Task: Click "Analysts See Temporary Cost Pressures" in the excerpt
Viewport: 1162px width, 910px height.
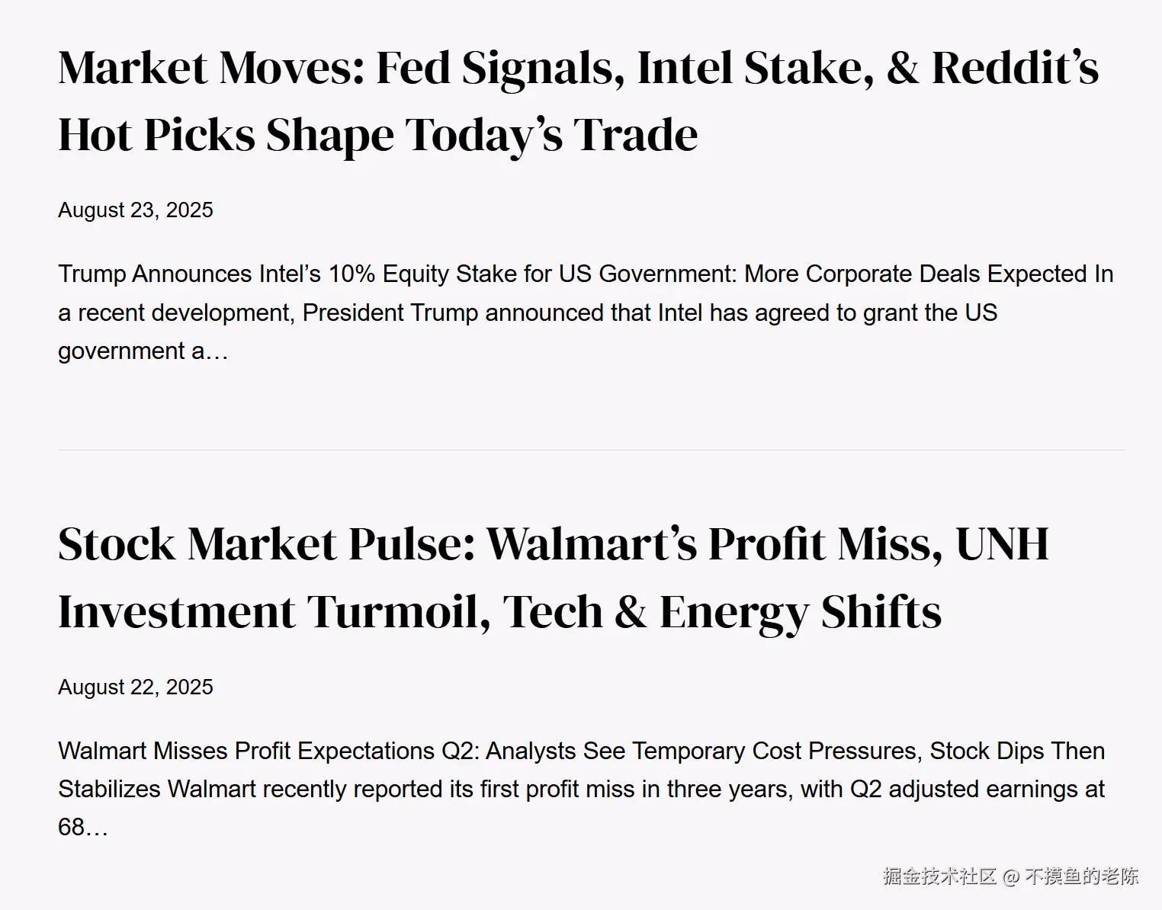Action: [701, 751]
